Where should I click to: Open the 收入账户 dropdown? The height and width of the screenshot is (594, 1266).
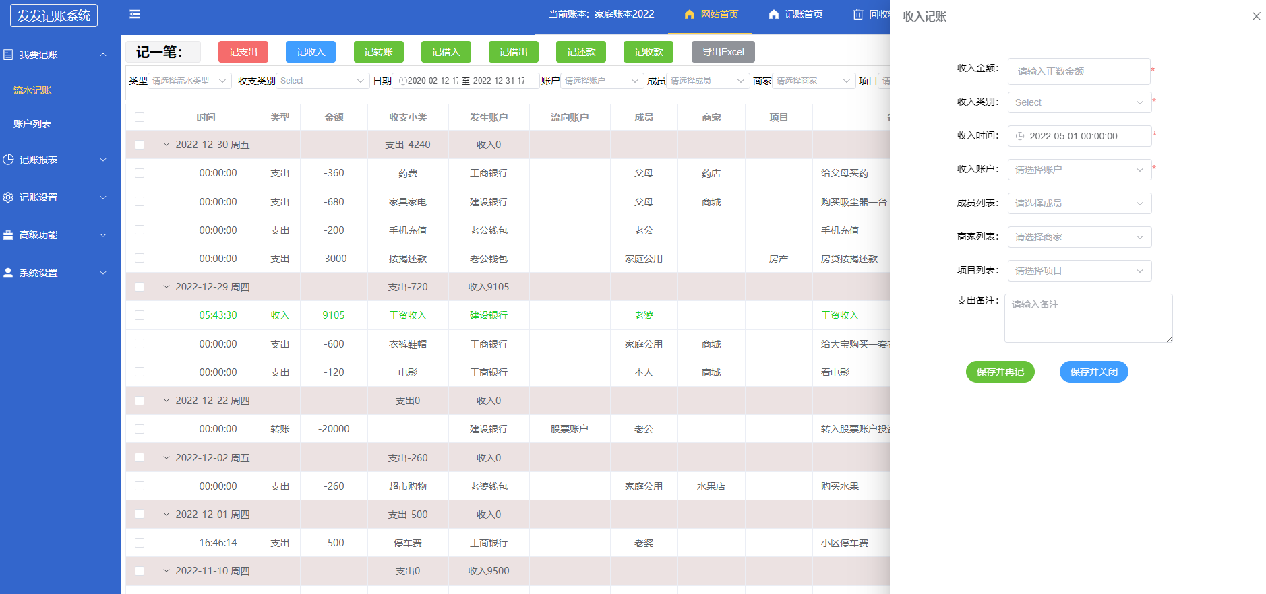tap(1079, 170)
